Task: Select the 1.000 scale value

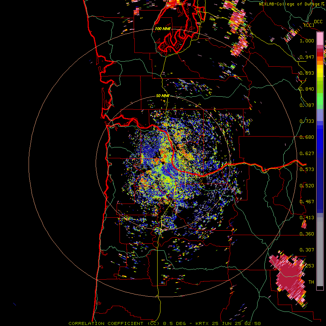Action: 307,41
